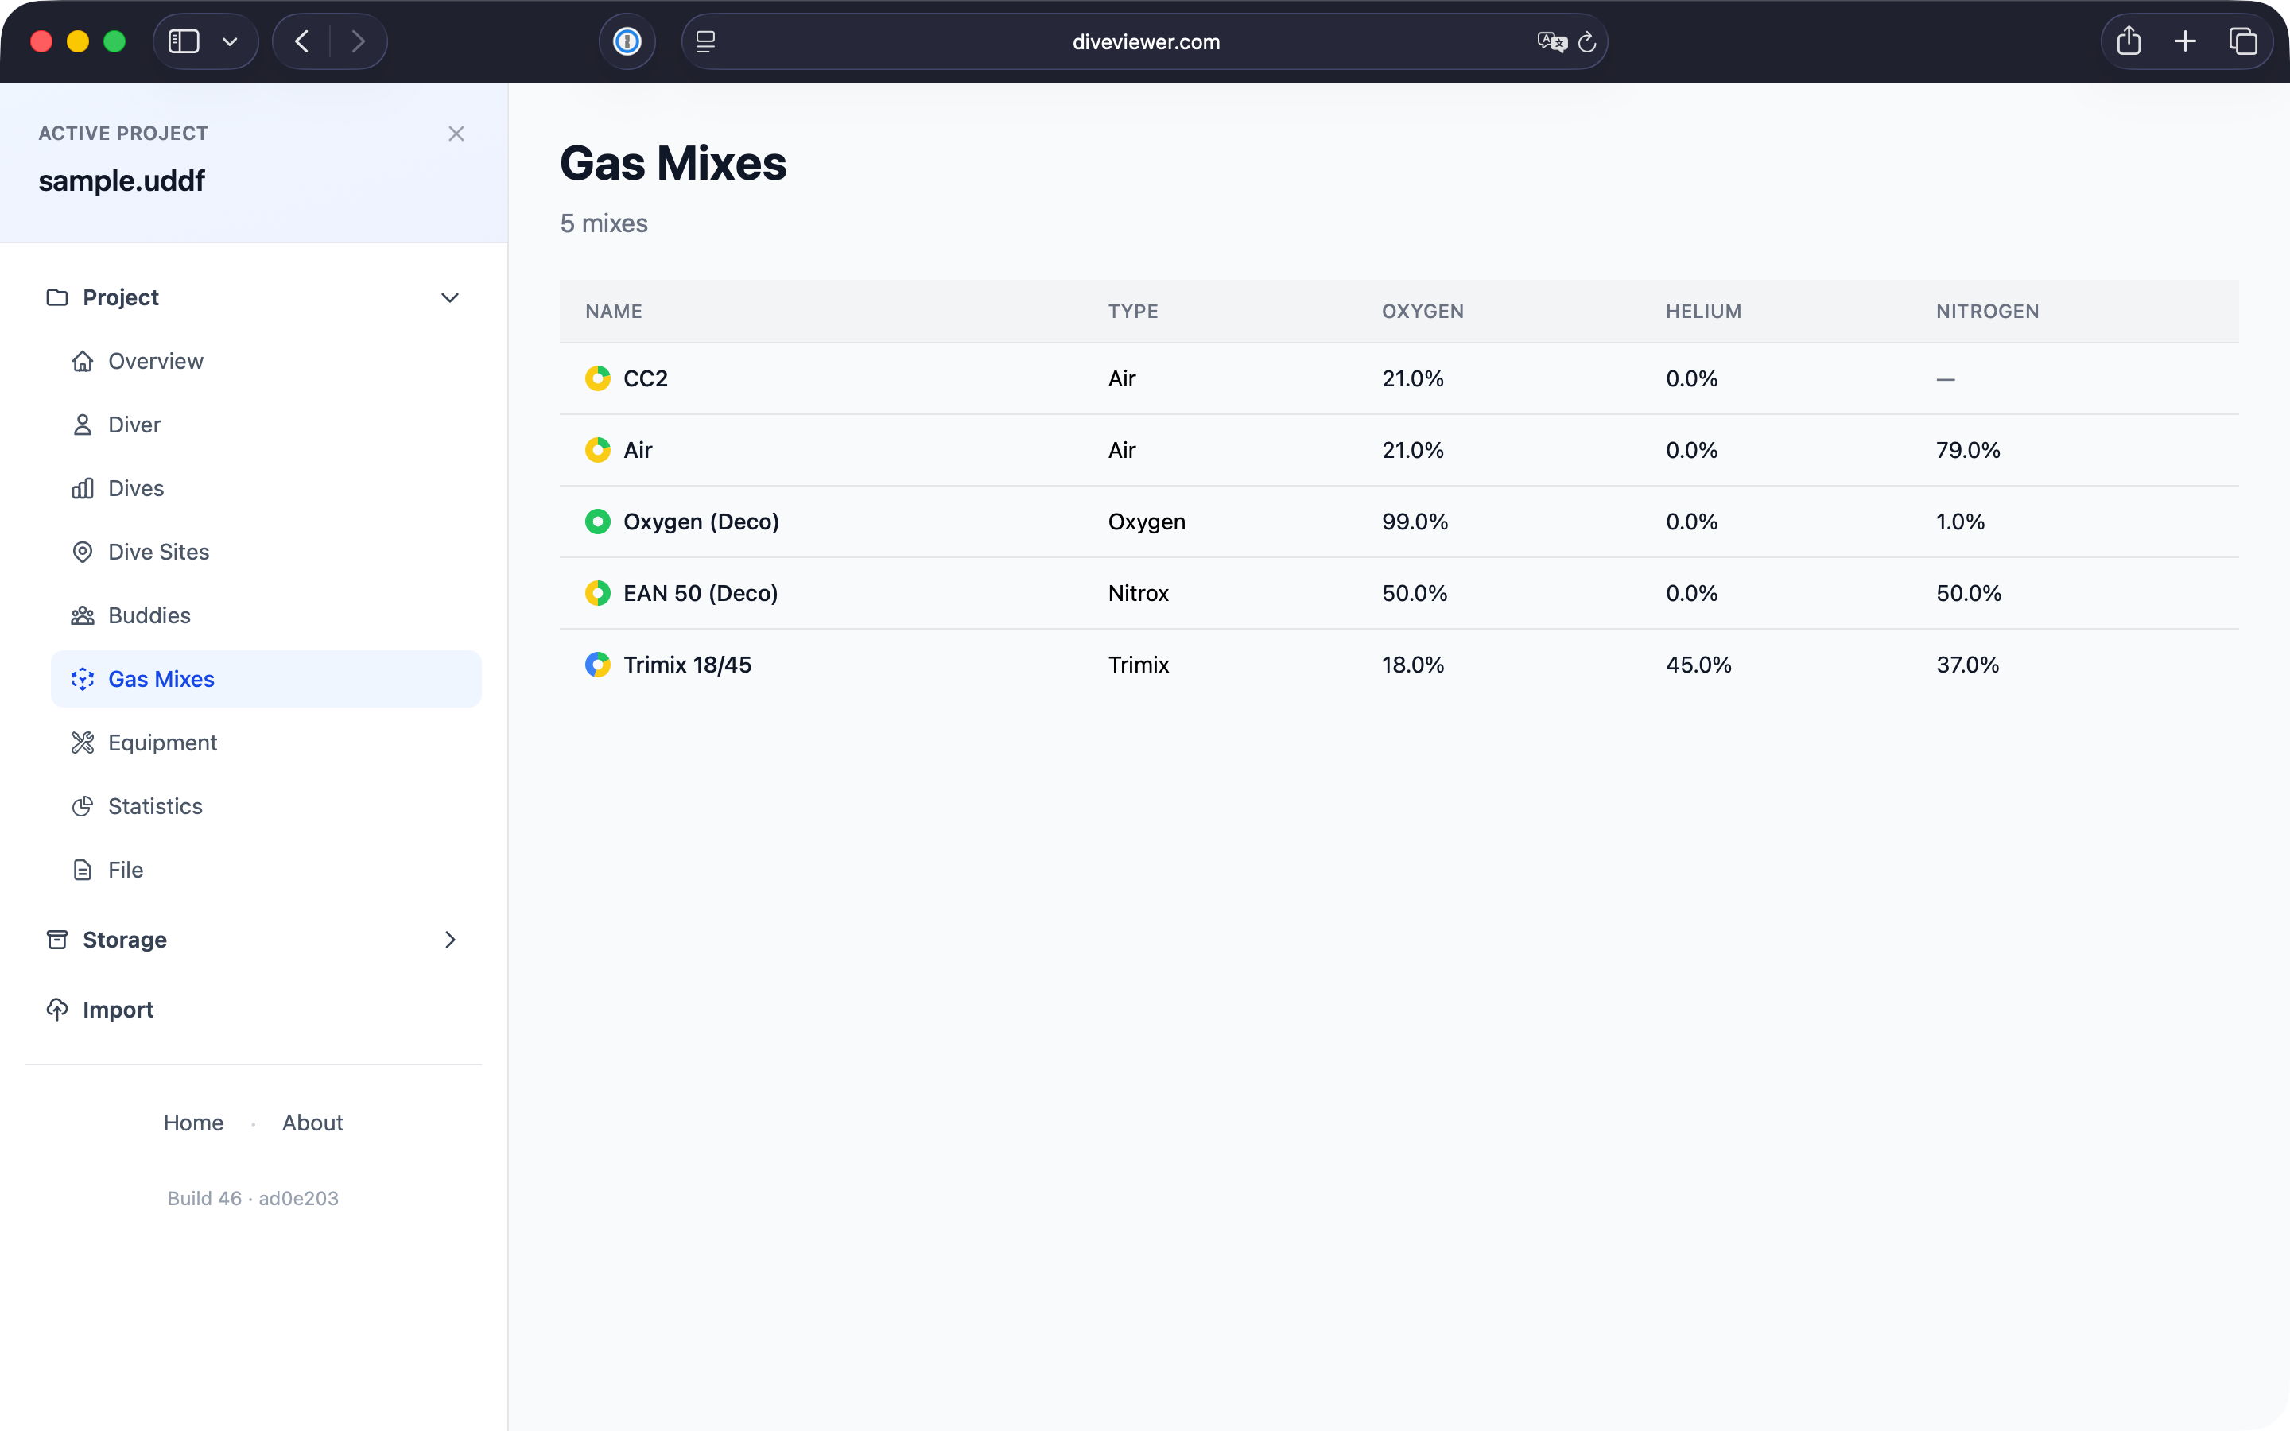Select the Oxygen (Deco) gas mix row
This screenshot has height=1431, width=2290.
(1135, 522)
